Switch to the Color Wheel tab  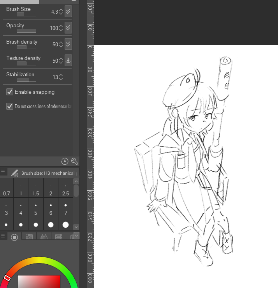coord(14,237)
